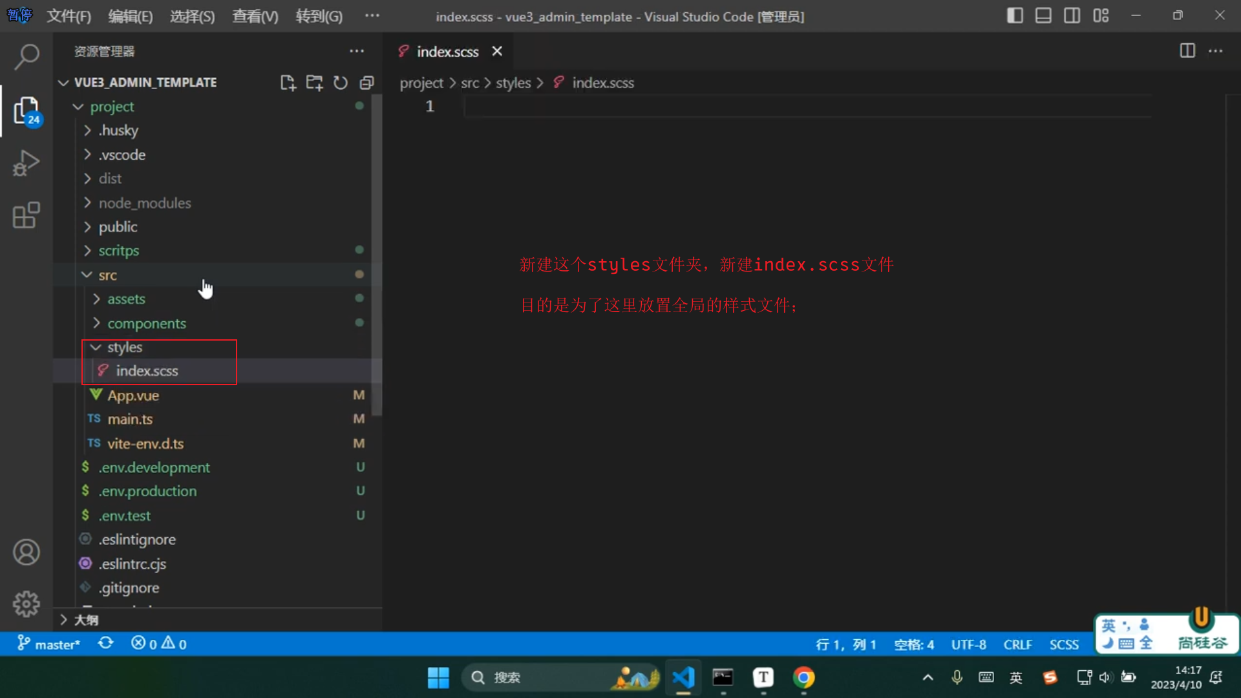Select the index.scss editor tab
Screen dimensions: 1241x698
pyautogui.click(x=447, y=51)
